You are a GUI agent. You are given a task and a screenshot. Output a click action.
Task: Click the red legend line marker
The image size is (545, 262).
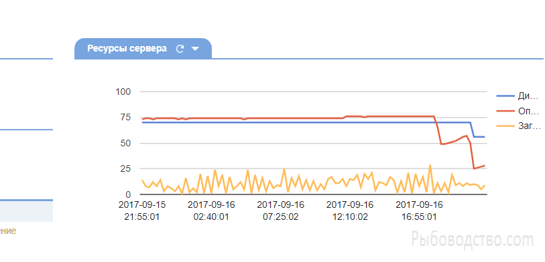point(505,111)
